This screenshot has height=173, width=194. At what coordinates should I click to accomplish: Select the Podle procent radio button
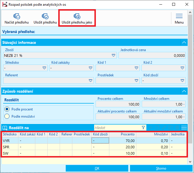point(7,109)
